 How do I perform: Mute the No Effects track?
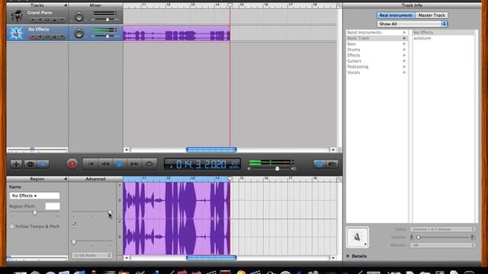click(x=40, y=37)
